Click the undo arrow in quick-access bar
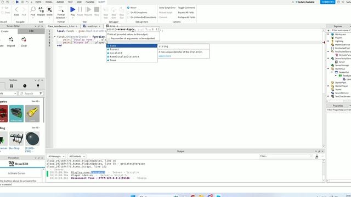The image size is (351, 197). [x=27, y=2]
